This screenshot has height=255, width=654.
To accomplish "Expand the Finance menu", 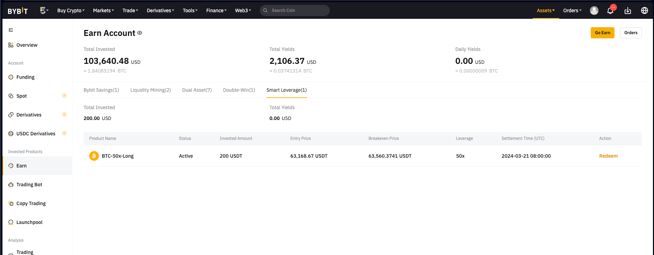I will pos(216,10).
